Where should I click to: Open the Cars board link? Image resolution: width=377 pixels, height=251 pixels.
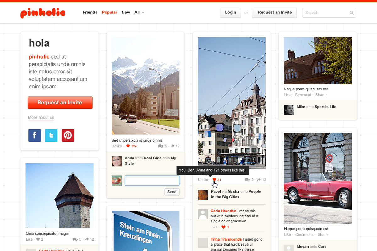click(x=322, y=247)
